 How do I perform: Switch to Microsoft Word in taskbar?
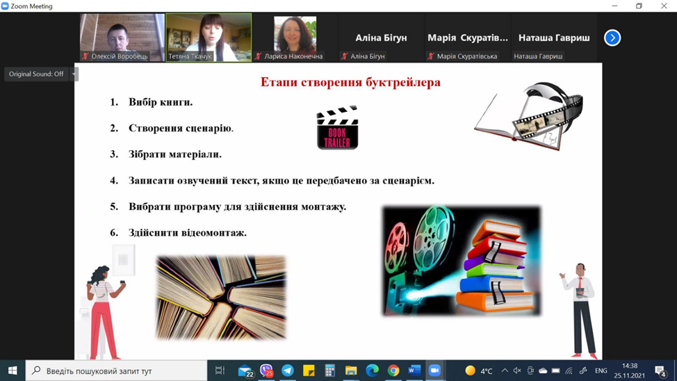[414, 371]
